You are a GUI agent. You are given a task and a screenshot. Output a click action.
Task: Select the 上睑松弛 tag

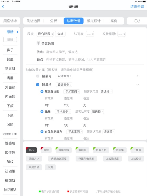136,159
